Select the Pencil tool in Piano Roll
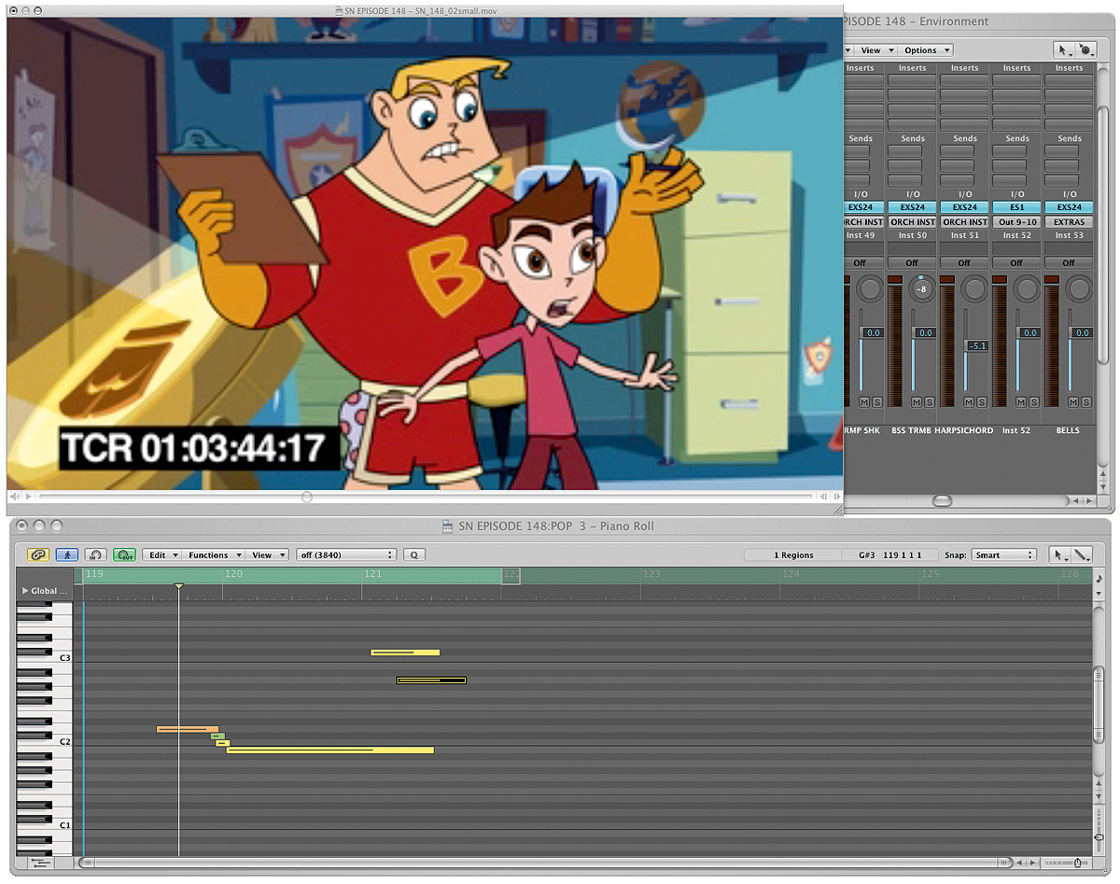This screenshot has width=1120, height=884. (x=1083, y=554)
